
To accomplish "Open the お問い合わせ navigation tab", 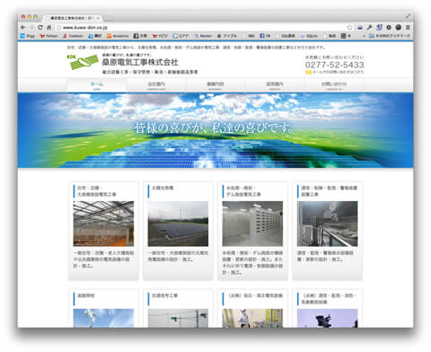I will click(x=334, y=84).
